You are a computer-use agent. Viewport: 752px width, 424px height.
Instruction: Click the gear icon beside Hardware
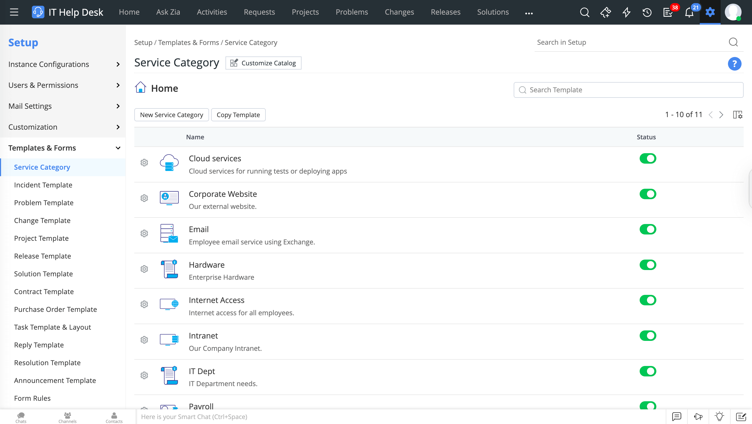point(144,269)
